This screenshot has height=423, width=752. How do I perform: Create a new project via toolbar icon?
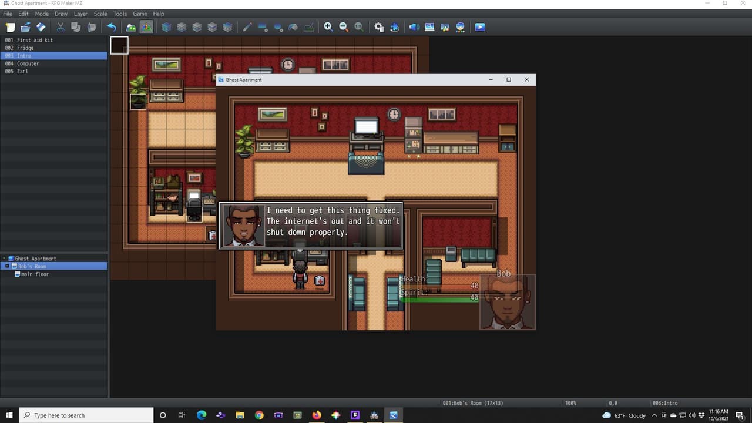coord(10,27)
